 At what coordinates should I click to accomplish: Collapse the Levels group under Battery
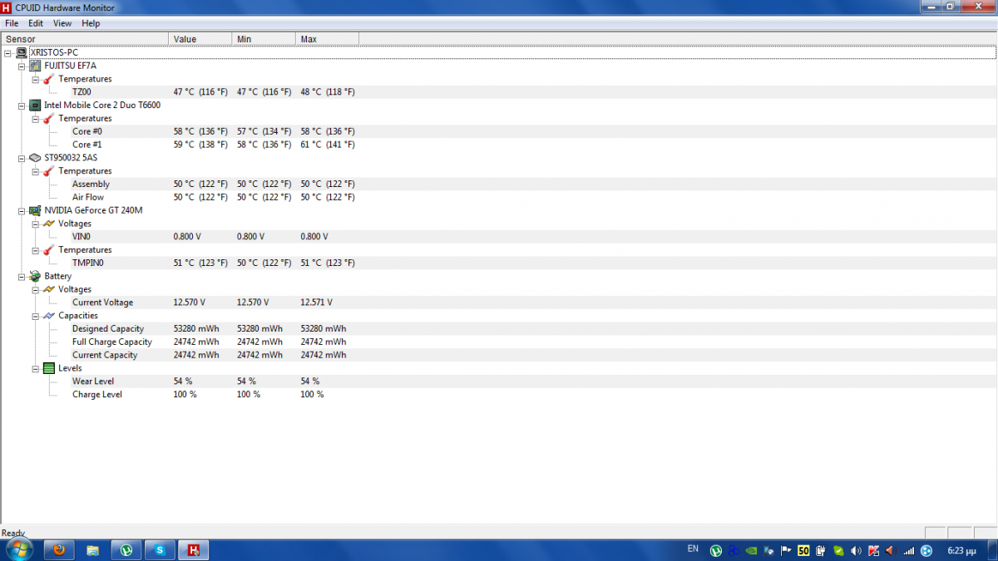(36, 368)
